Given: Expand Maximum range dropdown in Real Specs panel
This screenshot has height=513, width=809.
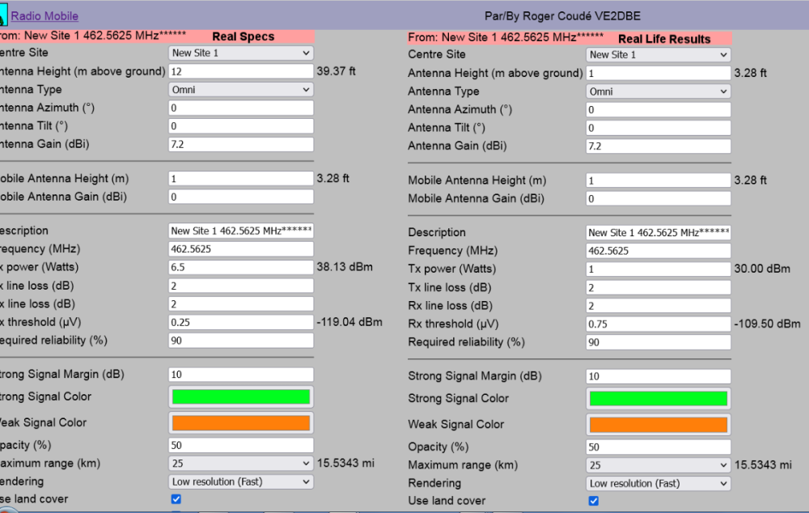Looking at the screenshot, I should pos(240,464).
